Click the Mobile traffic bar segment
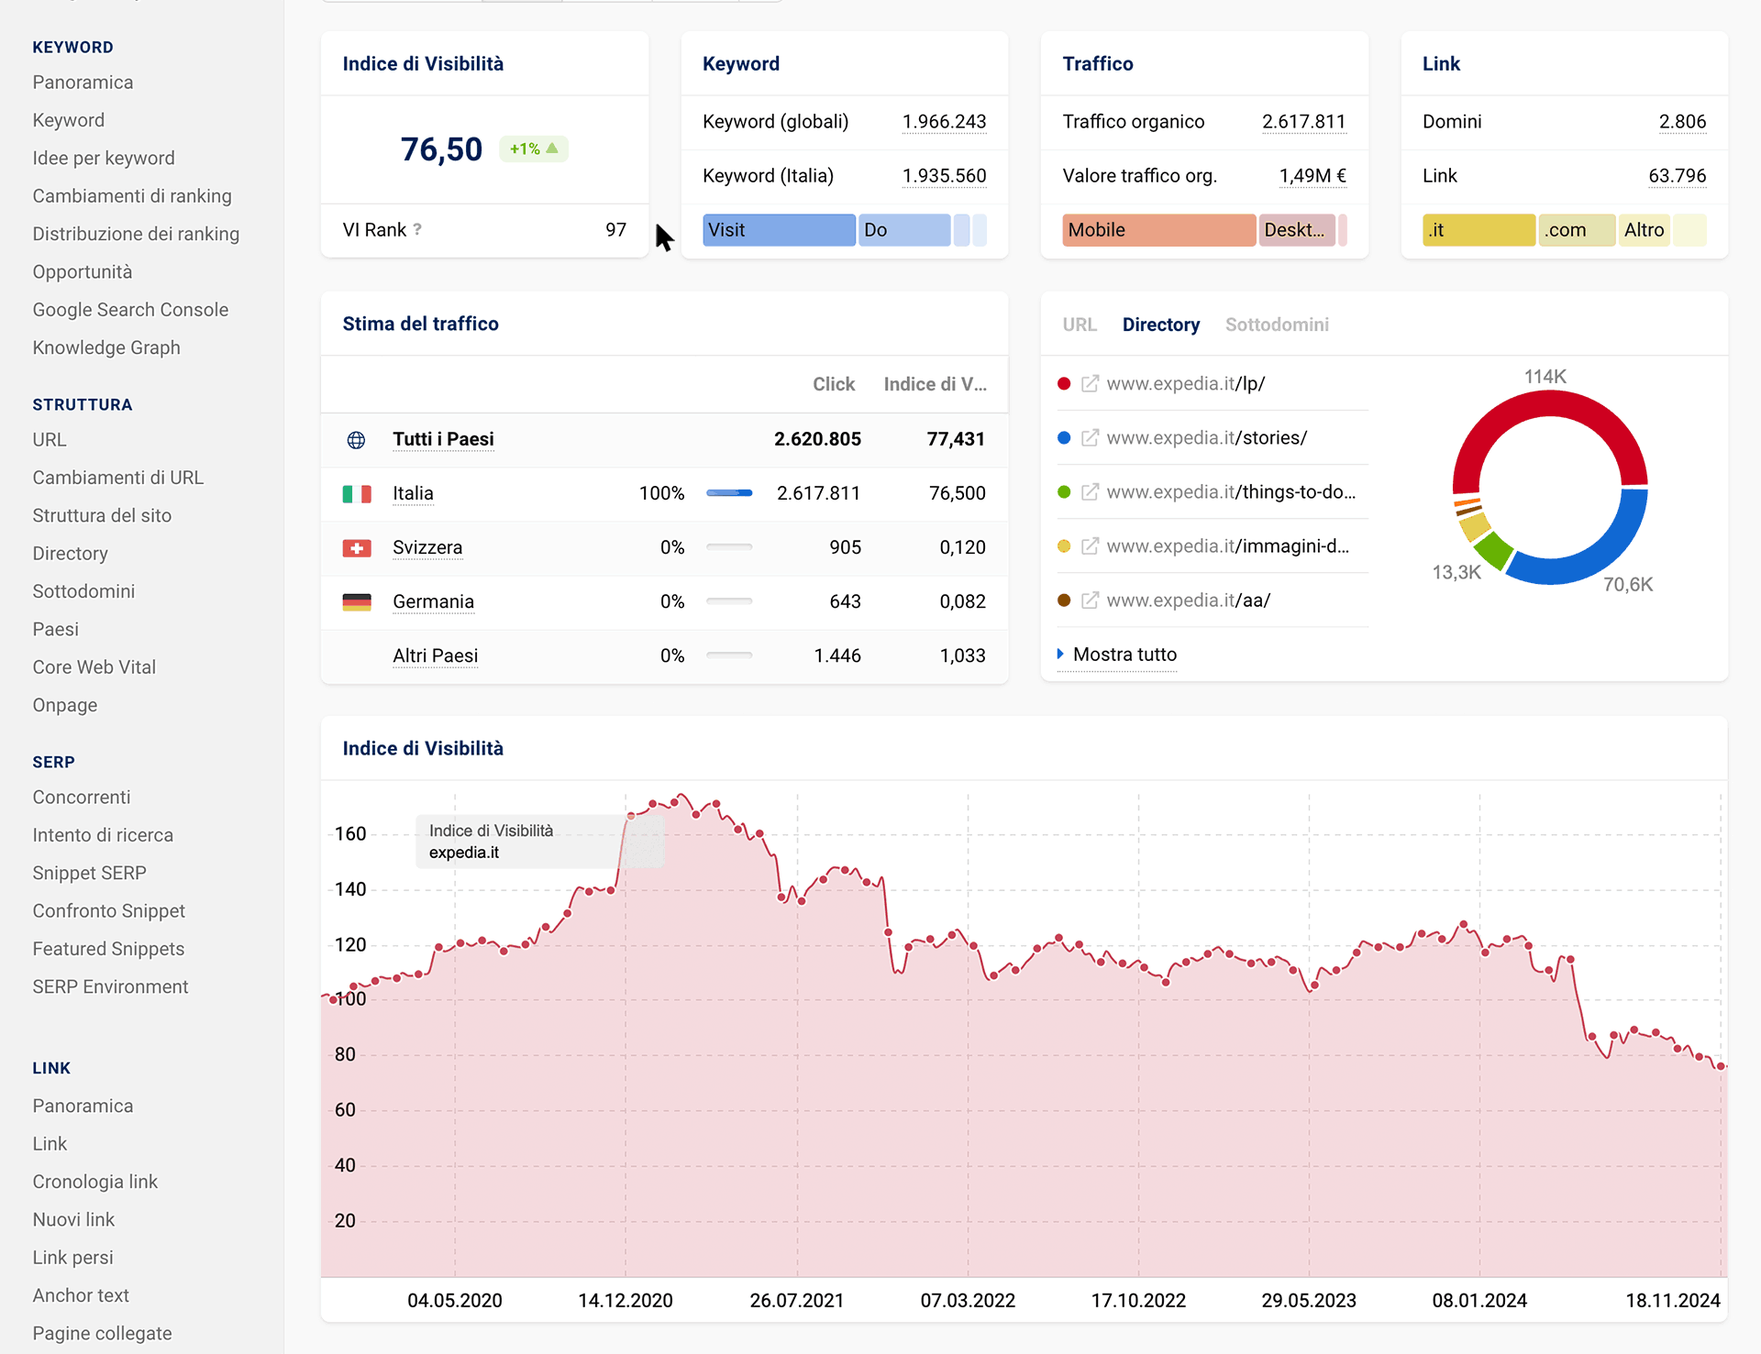The height and width of the screenshot is (1354, 1761). [1159, 230]
